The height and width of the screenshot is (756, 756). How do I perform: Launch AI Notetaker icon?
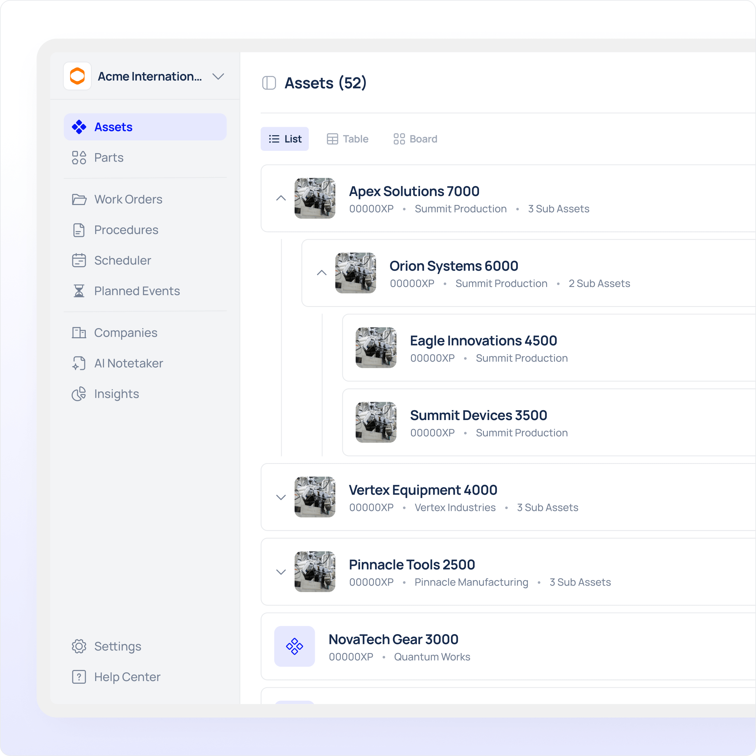tap(79, 363)
